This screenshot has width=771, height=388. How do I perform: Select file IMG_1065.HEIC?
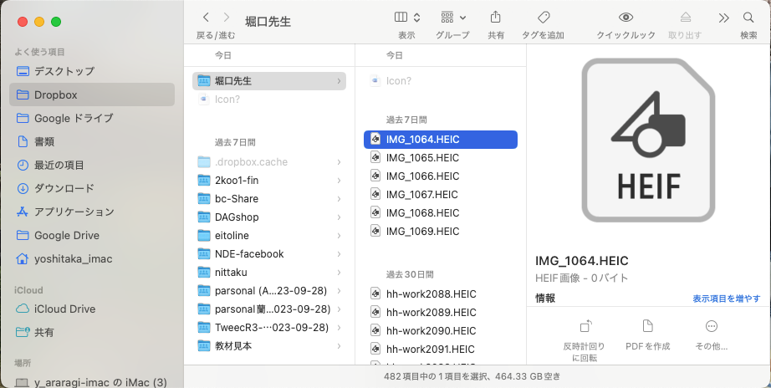point(441,158)
